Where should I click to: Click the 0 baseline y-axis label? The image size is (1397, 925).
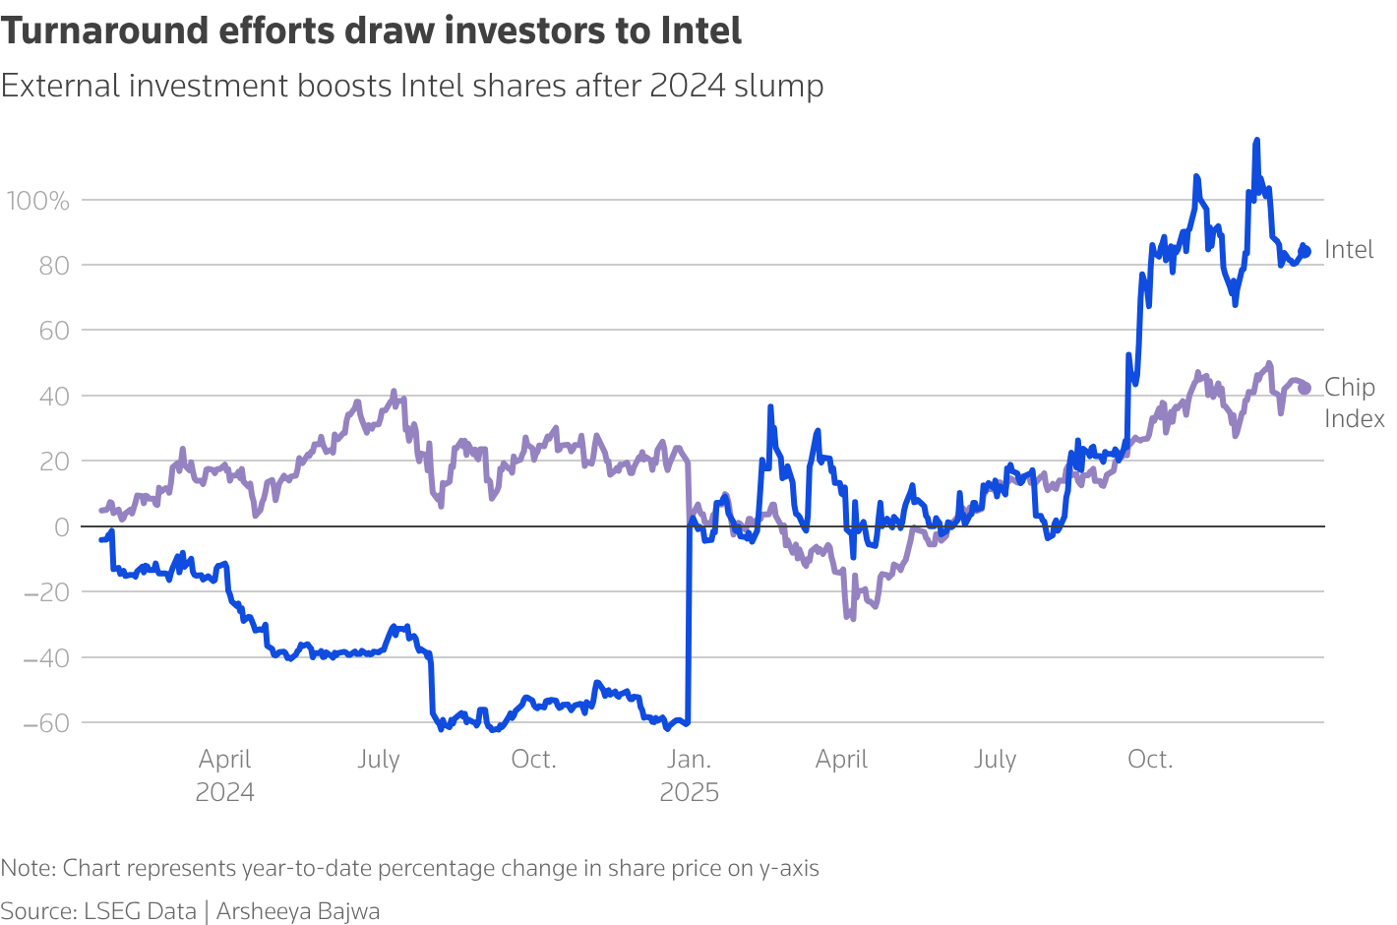(x=62, y=526)
